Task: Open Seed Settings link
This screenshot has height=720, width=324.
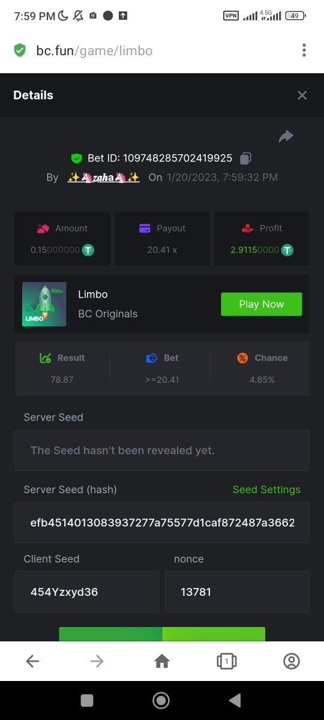Action: click(266, 490)
